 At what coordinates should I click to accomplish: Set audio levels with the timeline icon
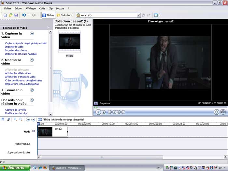point(3,120)
